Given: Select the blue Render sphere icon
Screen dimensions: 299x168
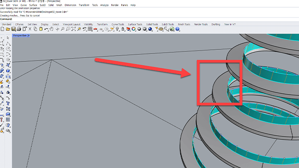Looking at the screenshot, I should (150, 29).
